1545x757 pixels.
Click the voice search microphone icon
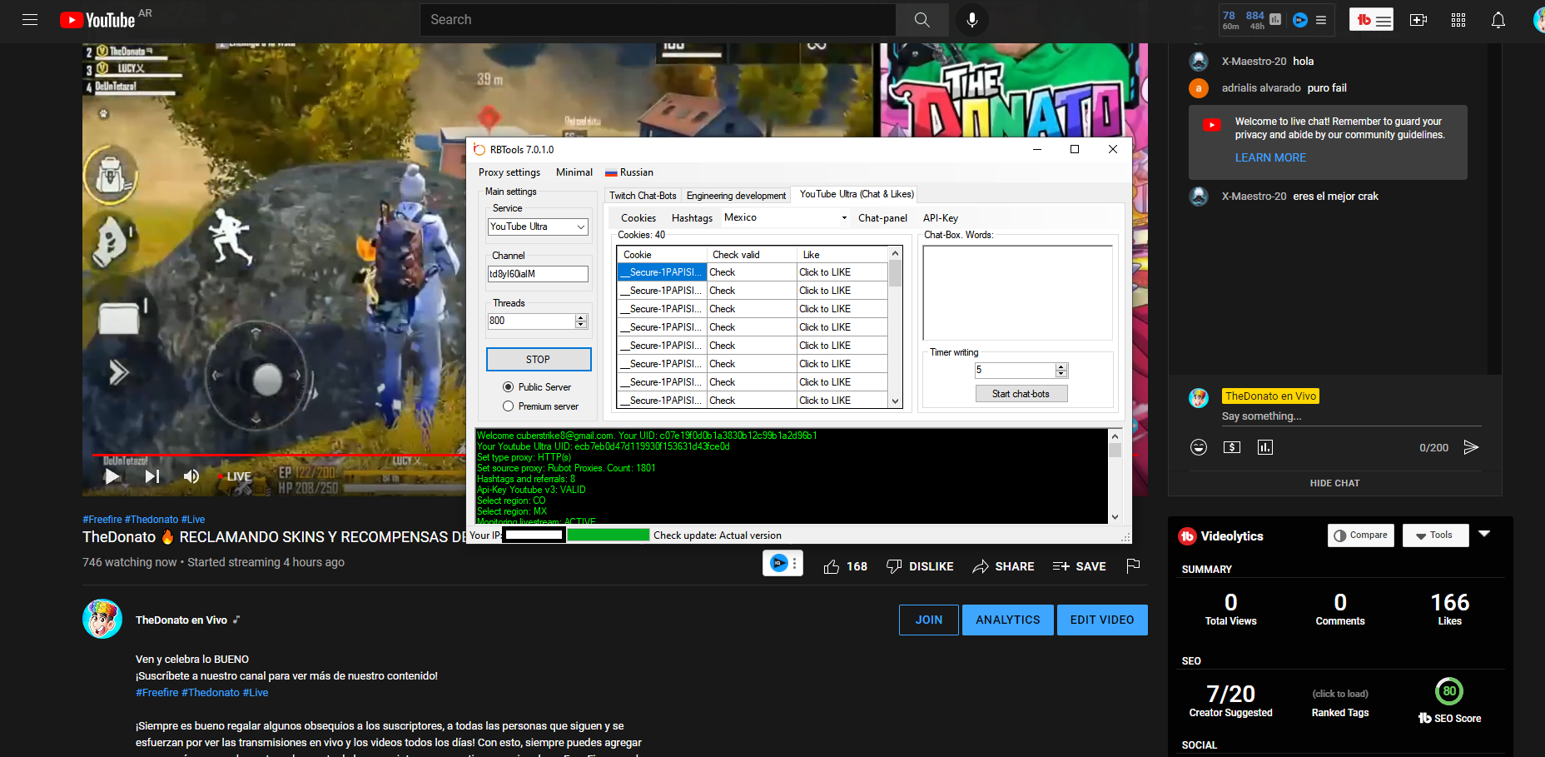click(971, 20)
